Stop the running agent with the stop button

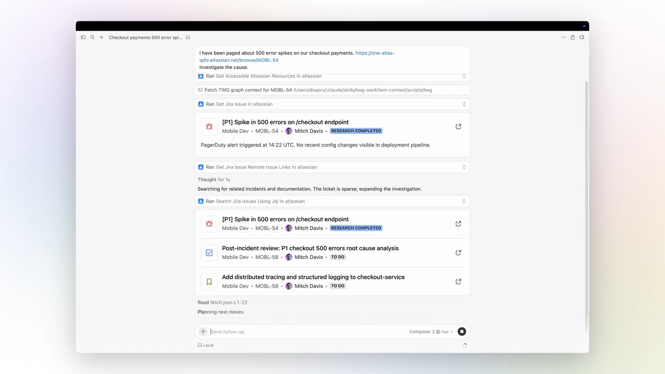(x=462, y=331)
